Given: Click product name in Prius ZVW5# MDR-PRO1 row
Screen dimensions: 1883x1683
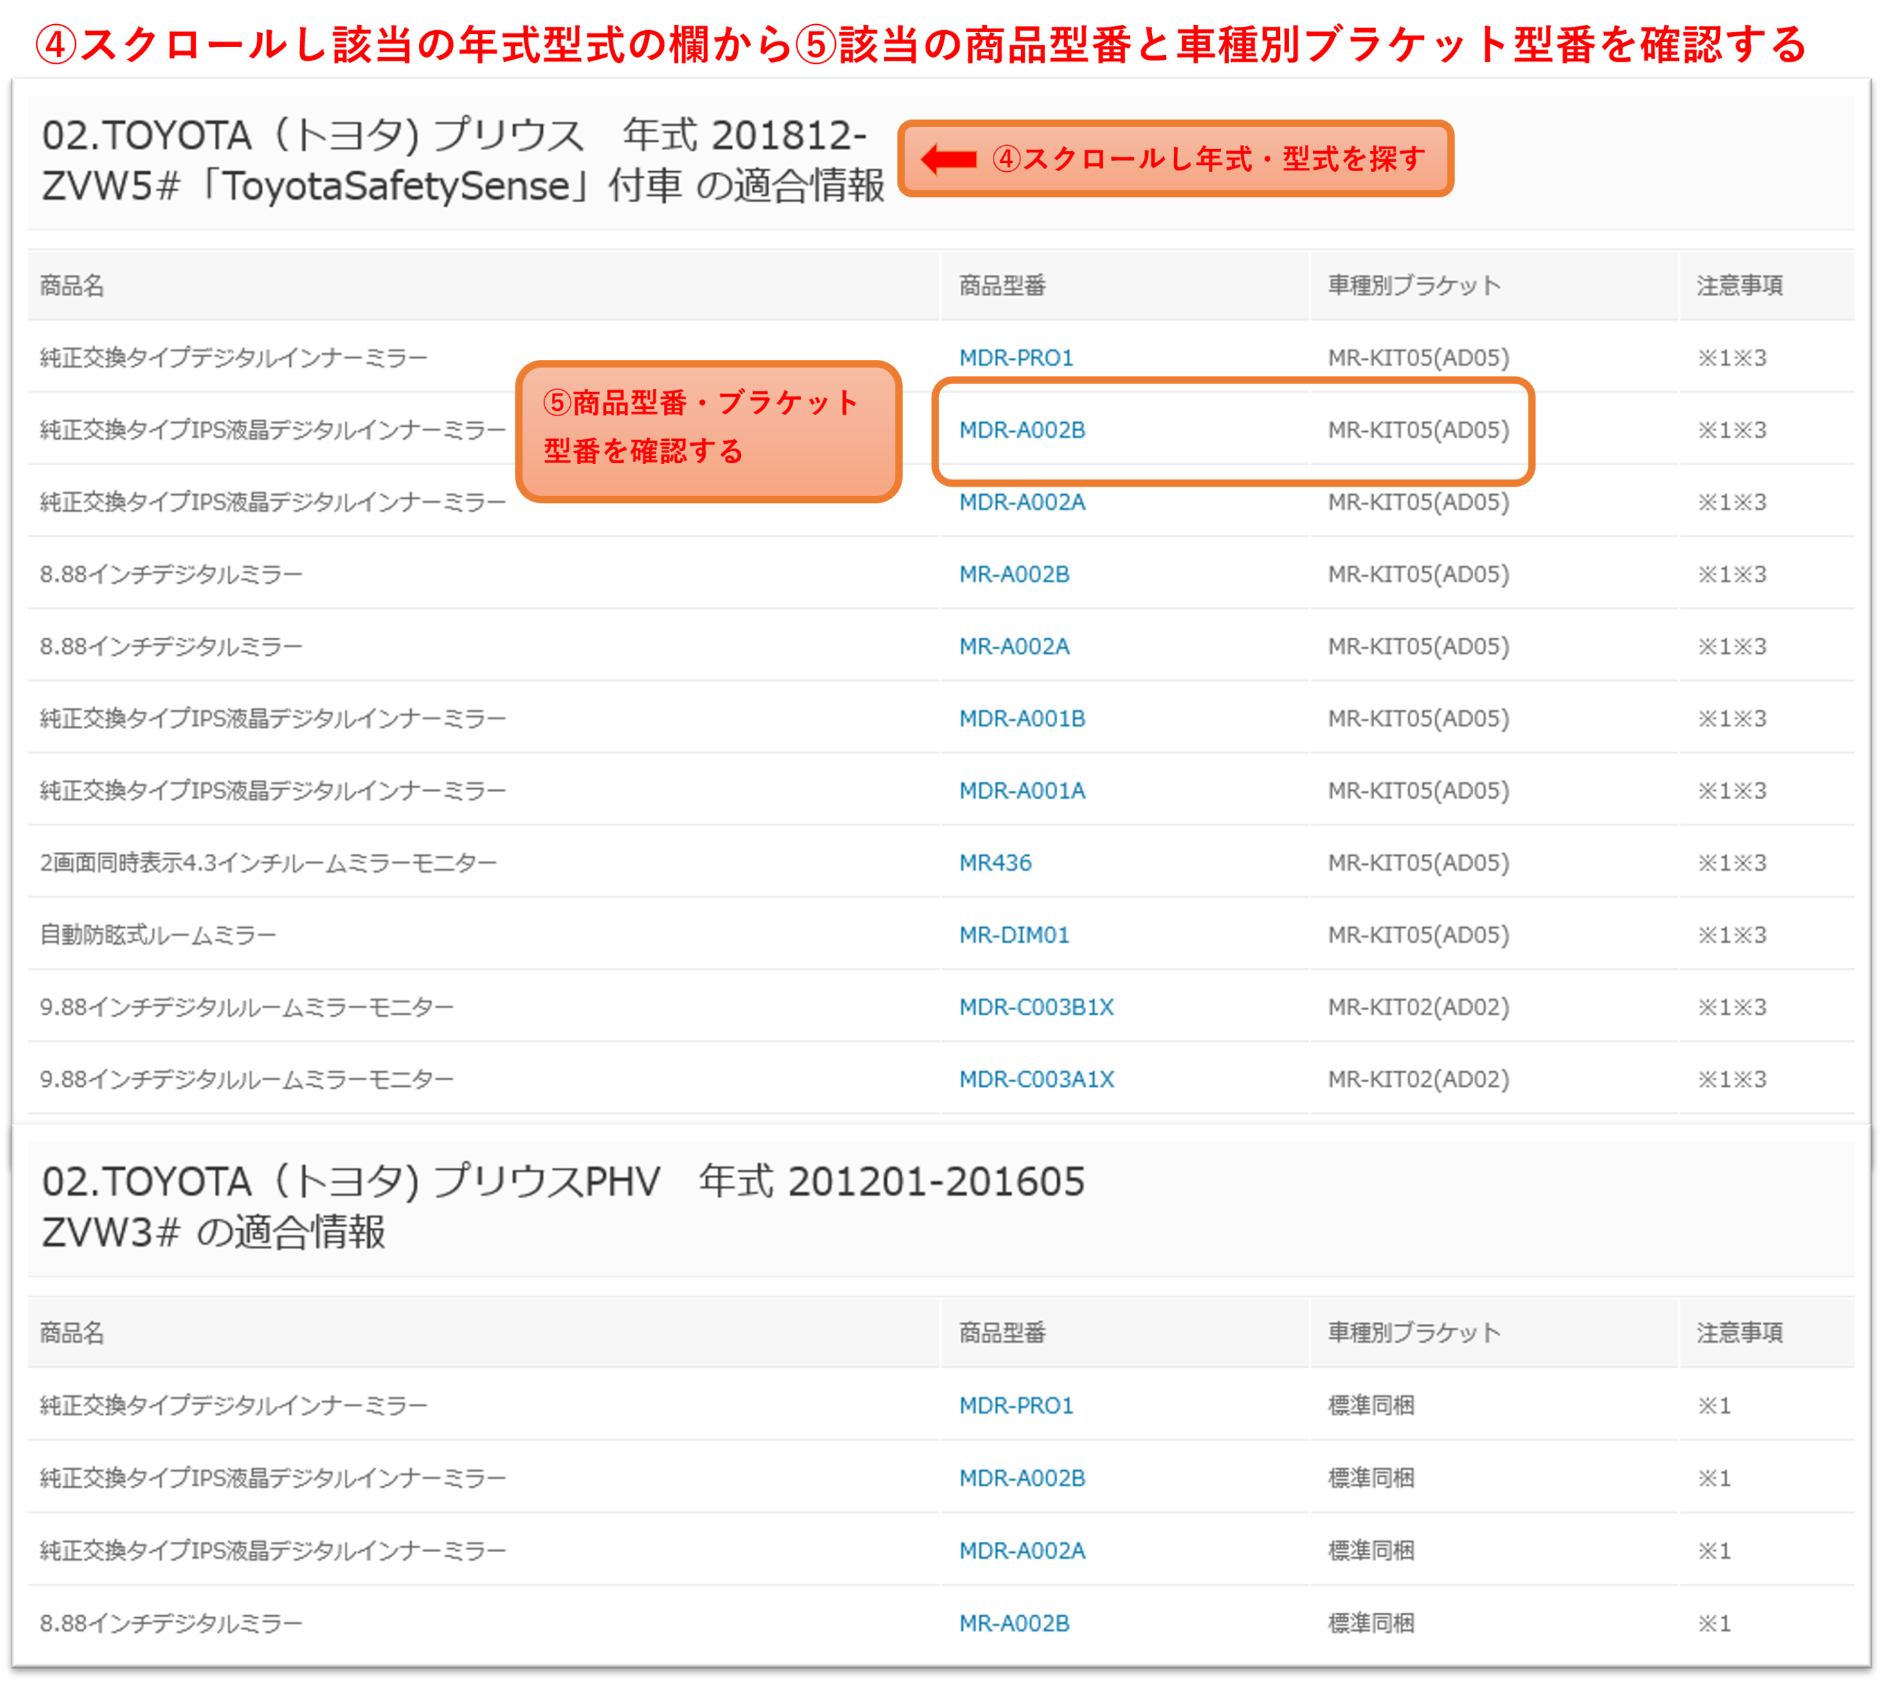Looking at the screenshot, I should 234,358.
